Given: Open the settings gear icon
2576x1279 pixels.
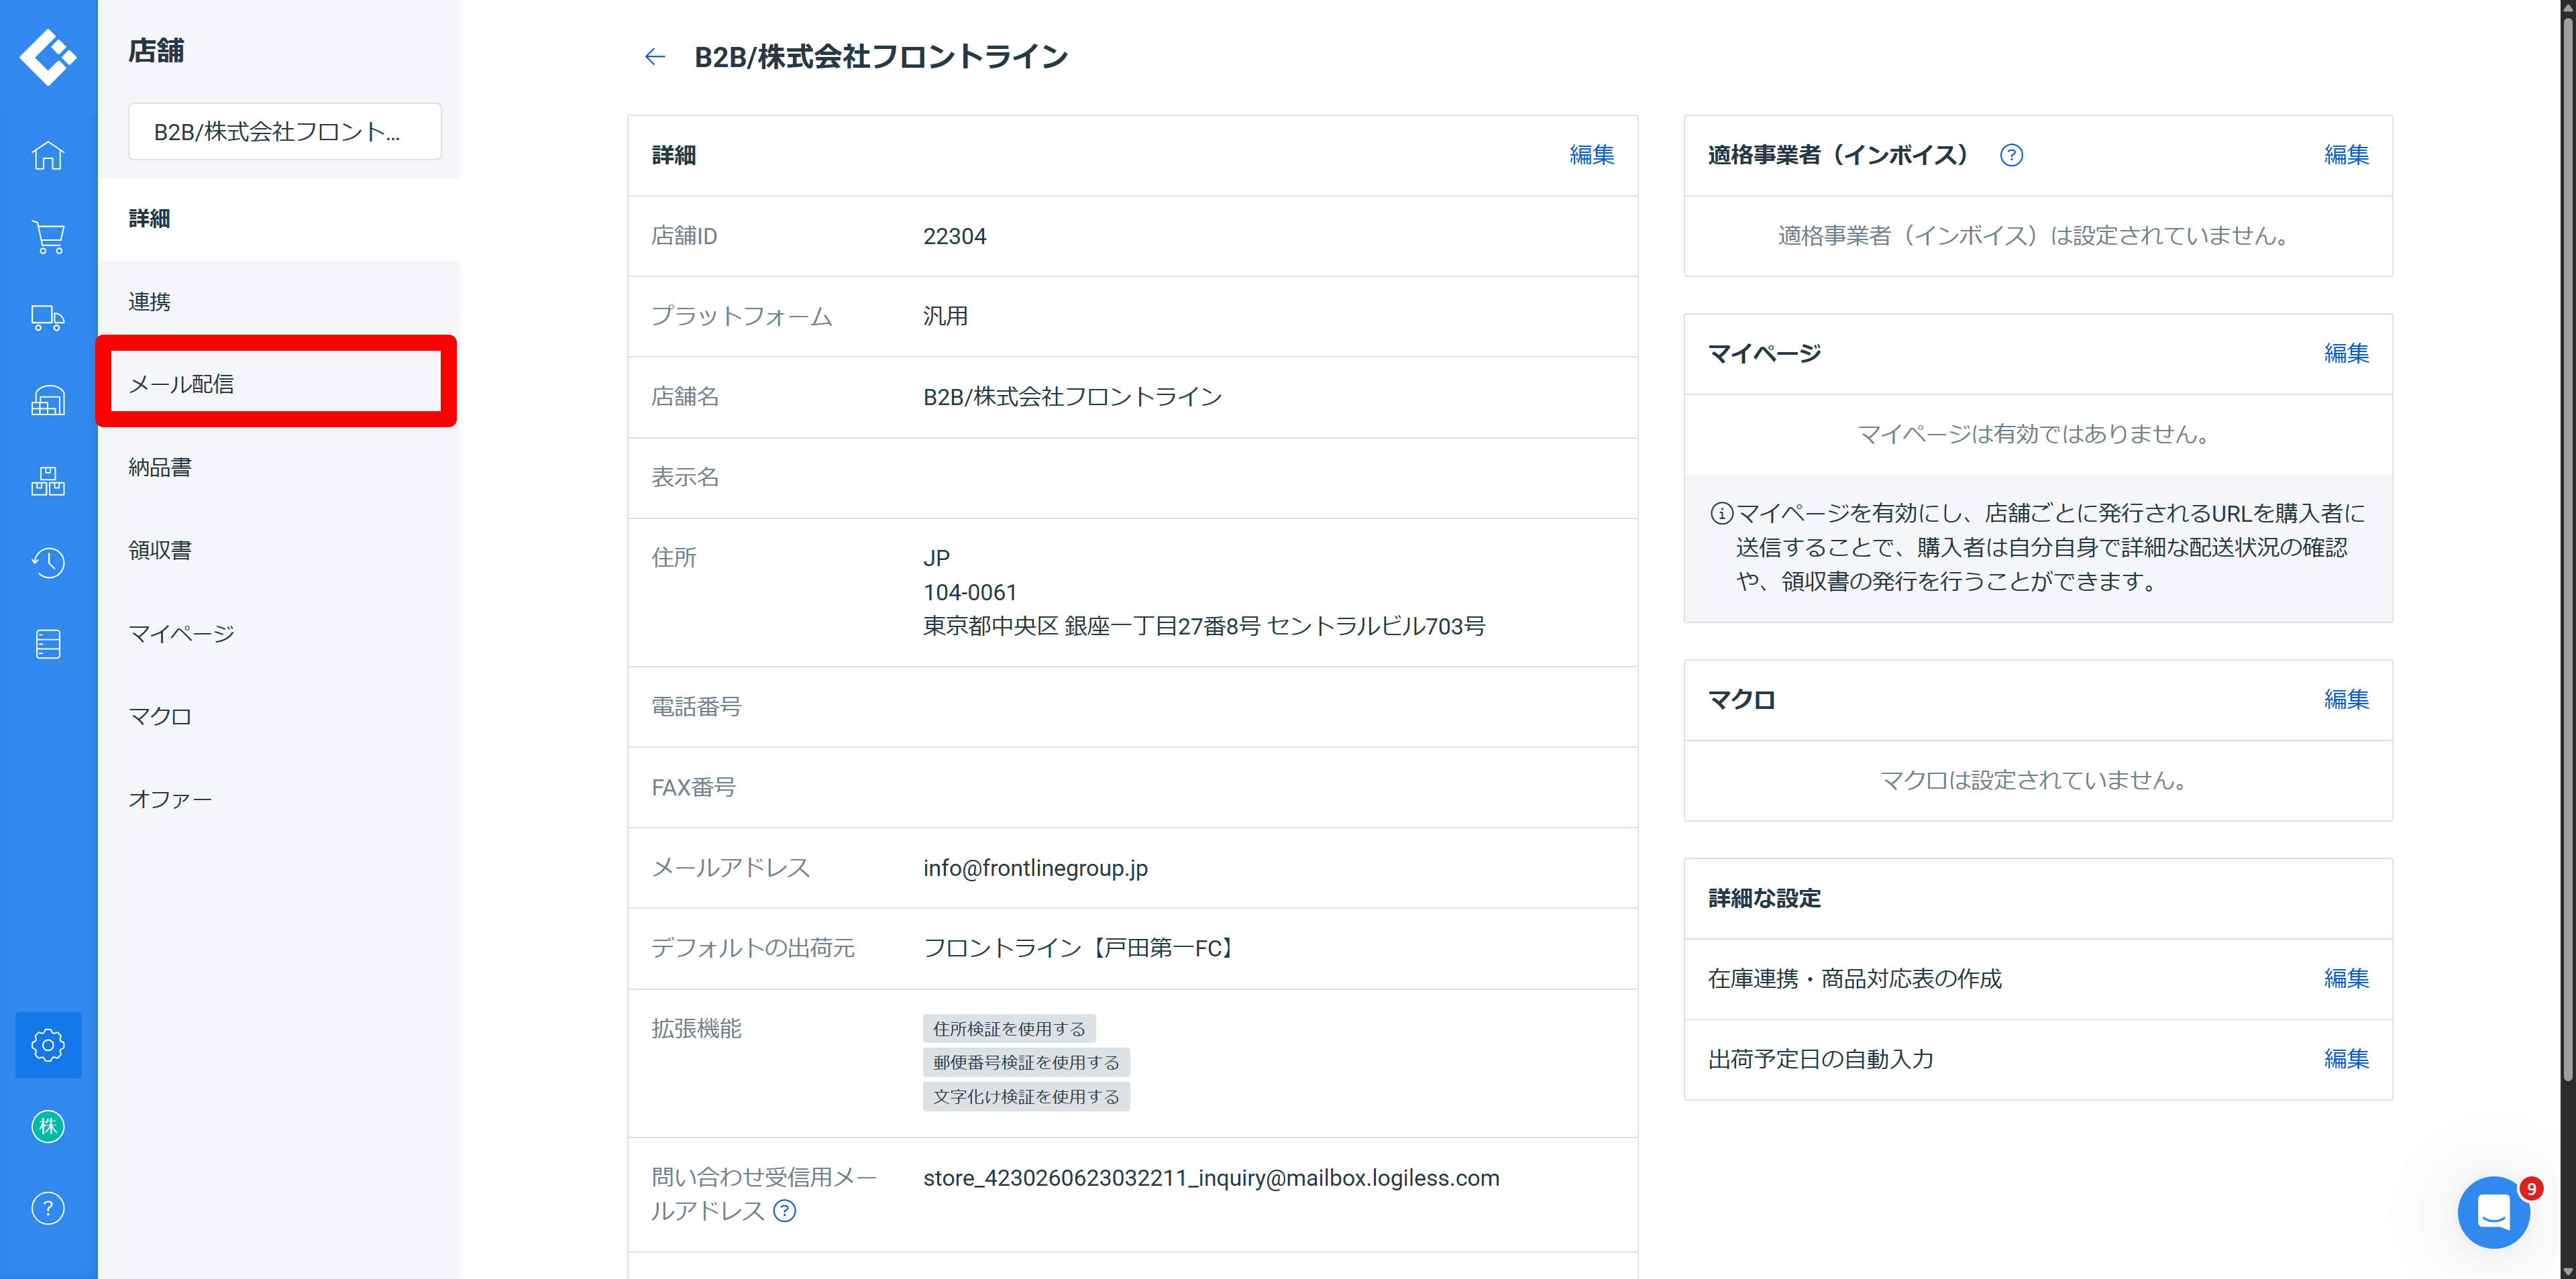Looking at the screenshot, I should tap(48, 1045).
